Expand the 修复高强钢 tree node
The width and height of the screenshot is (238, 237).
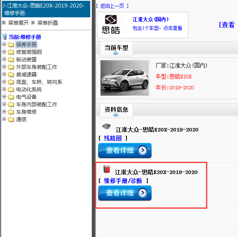tap(4, 52)
